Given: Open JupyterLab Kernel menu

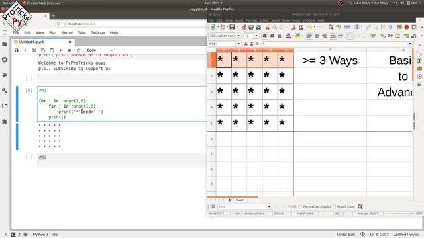Looking at the screenshot, I should (x=67, y=32).
